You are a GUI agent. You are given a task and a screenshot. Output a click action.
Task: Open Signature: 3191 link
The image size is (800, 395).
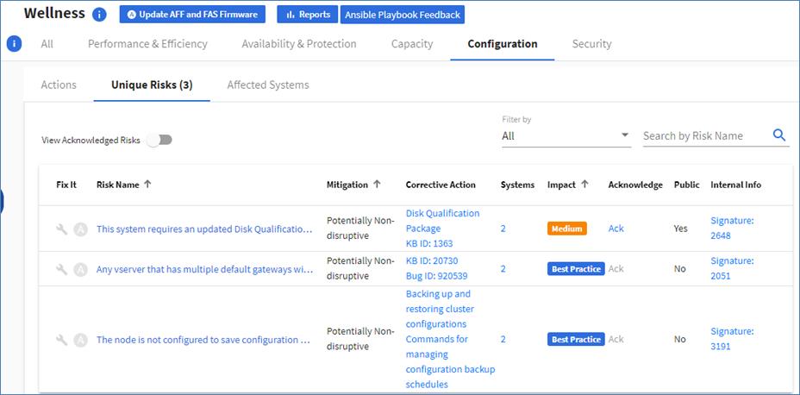732,339
